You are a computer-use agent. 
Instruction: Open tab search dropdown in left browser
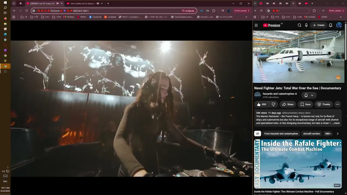(14, 4)
